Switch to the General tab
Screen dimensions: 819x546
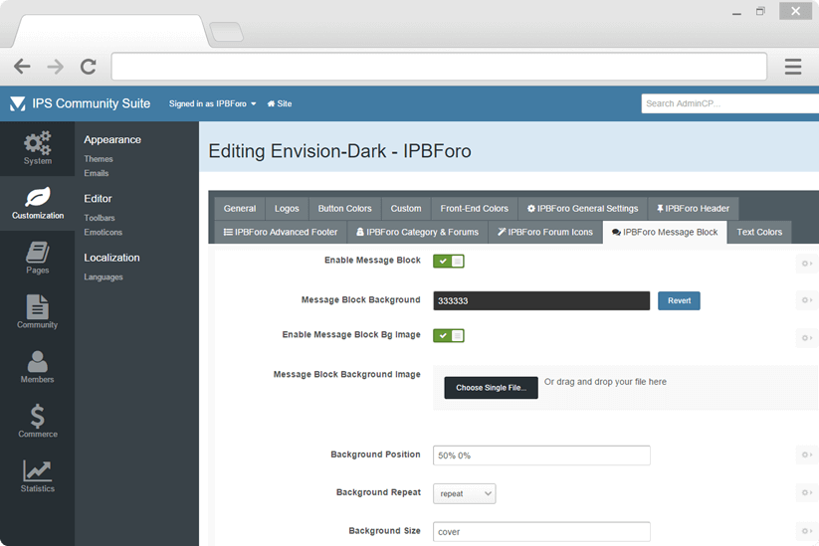(x=240, y=208)
